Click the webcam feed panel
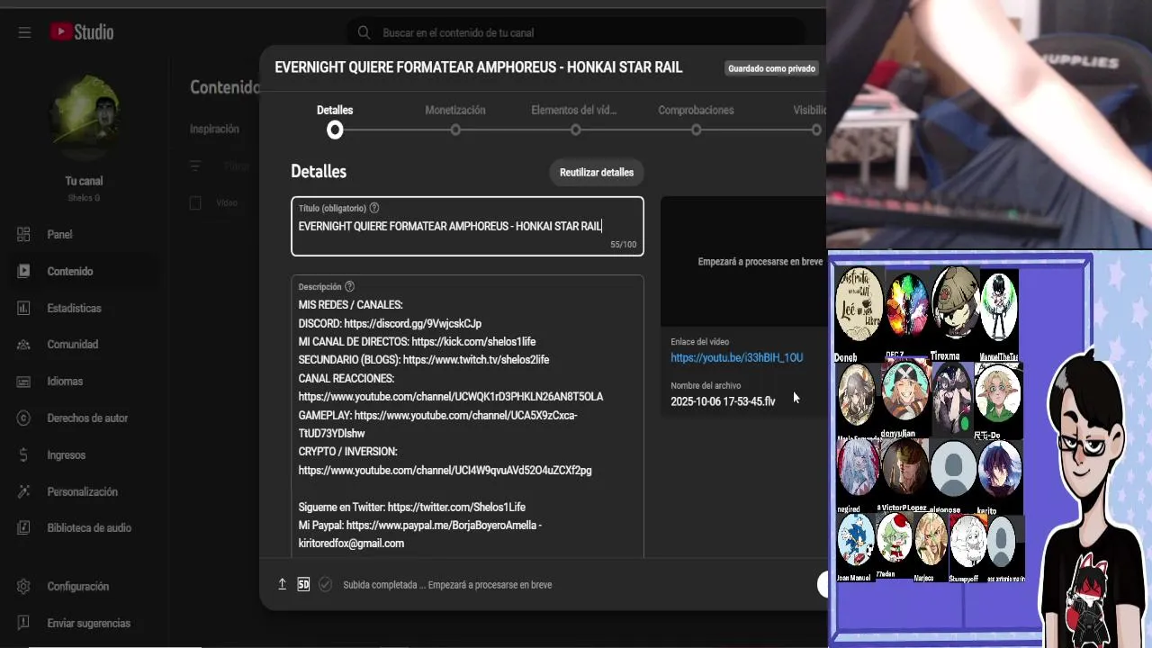 (x=989, y=123)
